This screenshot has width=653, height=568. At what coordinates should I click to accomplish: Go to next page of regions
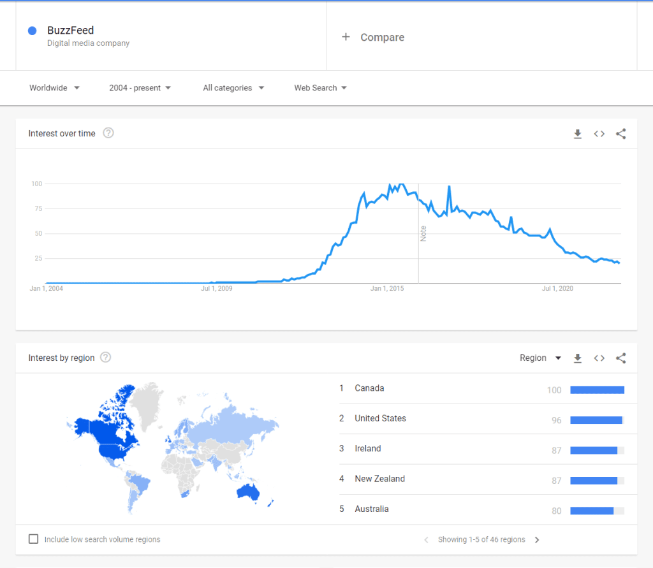pos(537,540)
